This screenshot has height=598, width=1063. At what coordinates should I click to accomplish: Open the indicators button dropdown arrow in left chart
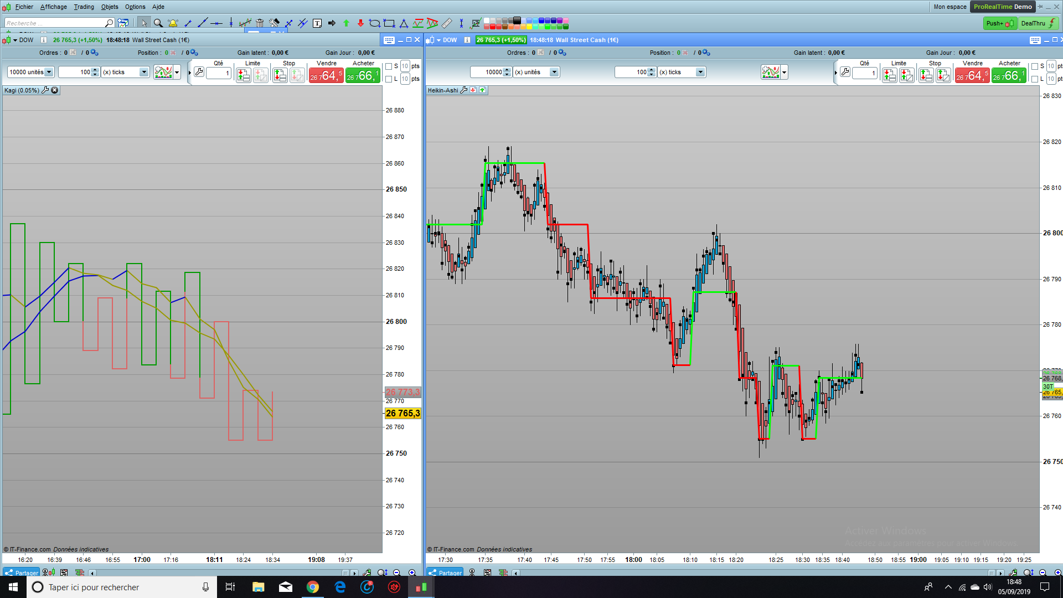pyautogui.click(x=177, y=72)
